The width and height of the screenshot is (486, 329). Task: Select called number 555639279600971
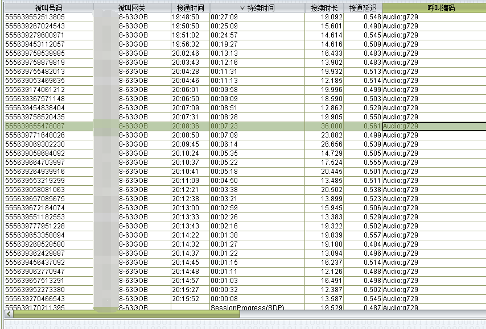35,35
